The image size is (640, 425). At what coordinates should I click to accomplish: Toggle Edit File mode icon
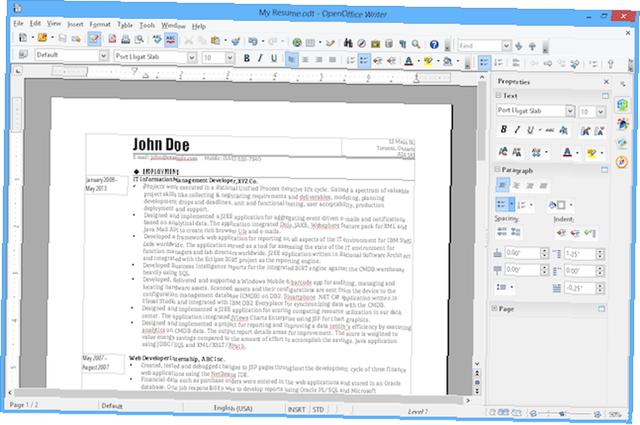[94, 39]
